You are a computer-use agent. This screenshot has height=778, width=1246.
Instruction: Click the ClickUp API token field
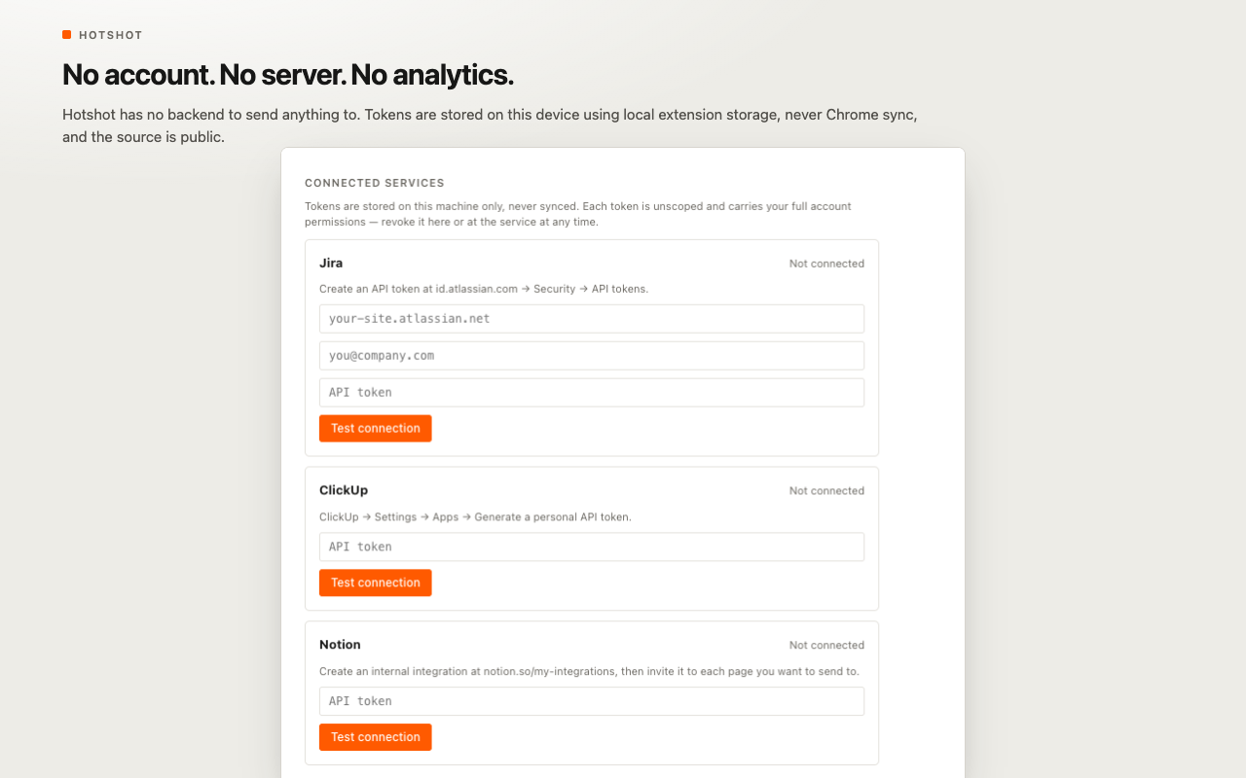[x=592, y=547]
